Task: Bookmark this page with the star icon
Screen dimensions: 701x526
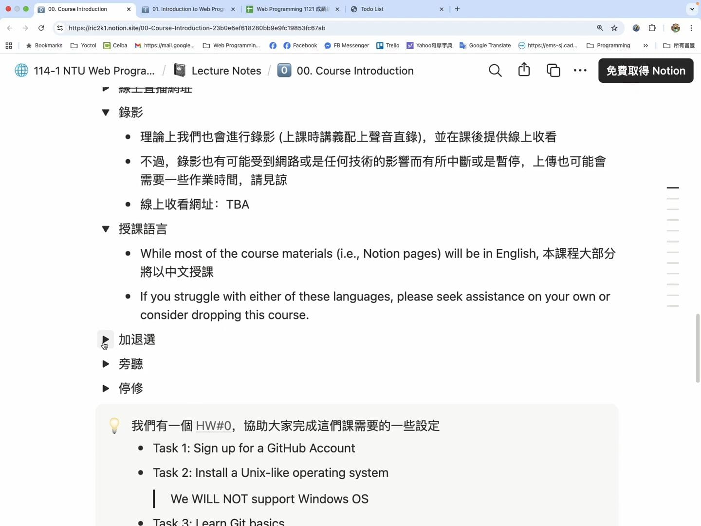Action: pyautogui.click(x=614, y=28)
